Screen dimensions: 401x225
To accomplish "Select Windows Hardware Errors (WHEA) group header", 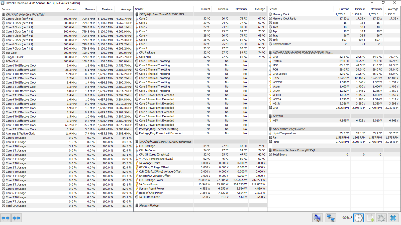I will (x=334, y=150).
